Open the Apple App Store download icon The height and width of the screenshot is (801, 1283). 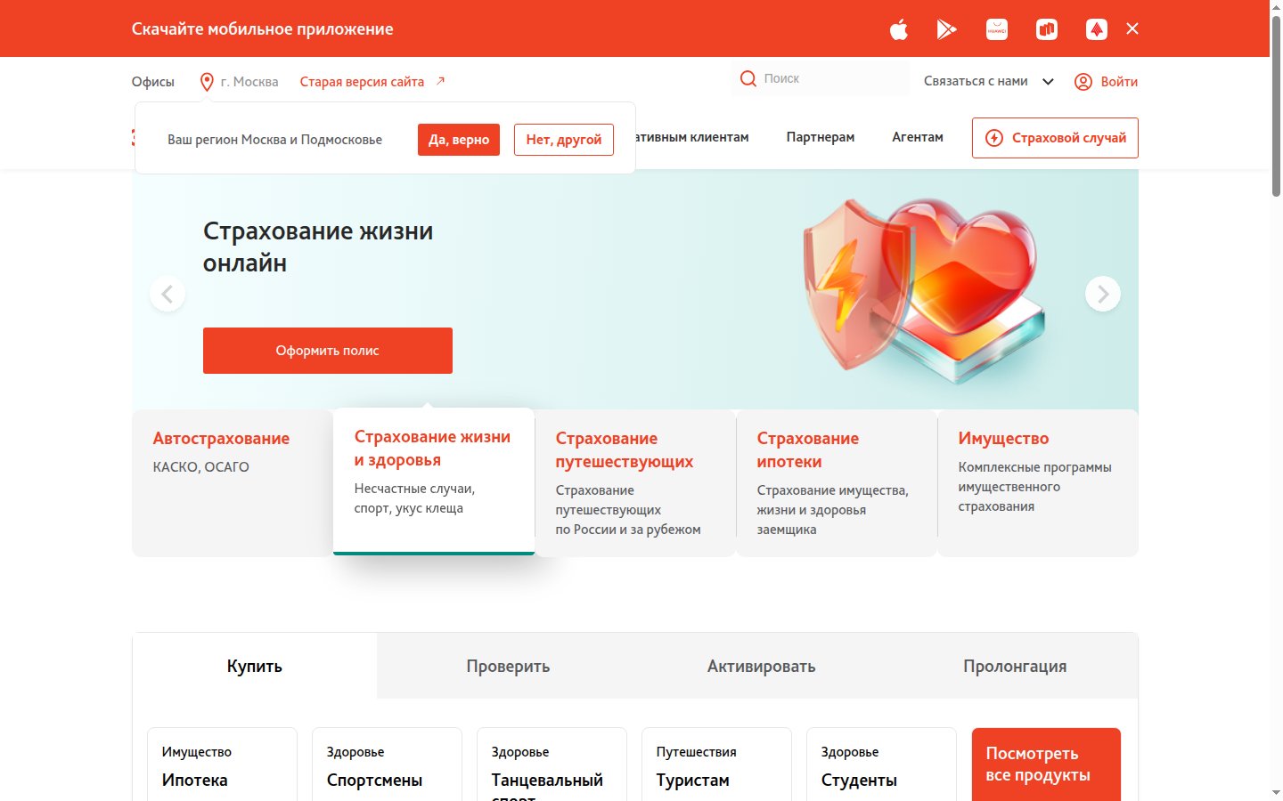898,29
